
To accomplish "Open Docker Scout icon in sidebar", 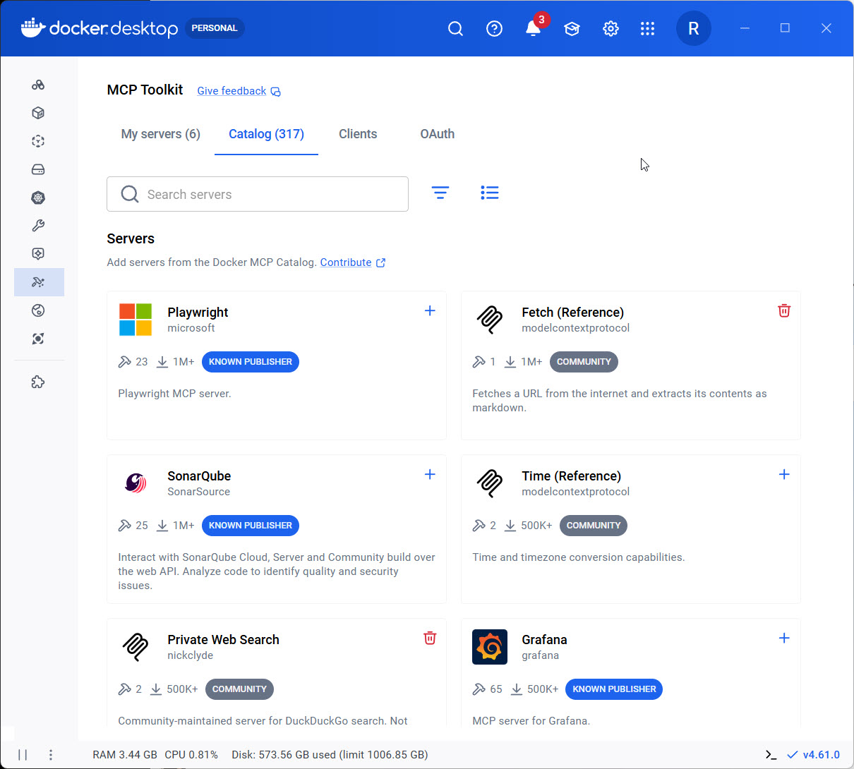I will click(x=38, y=339).
